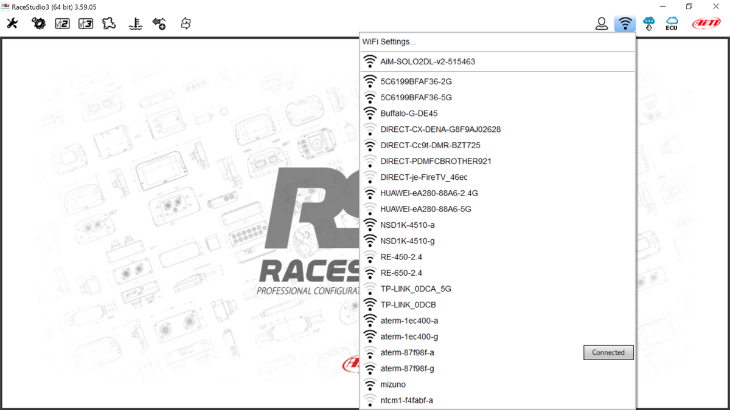Choose aterm-1ec400-a network

coord(497,321)
